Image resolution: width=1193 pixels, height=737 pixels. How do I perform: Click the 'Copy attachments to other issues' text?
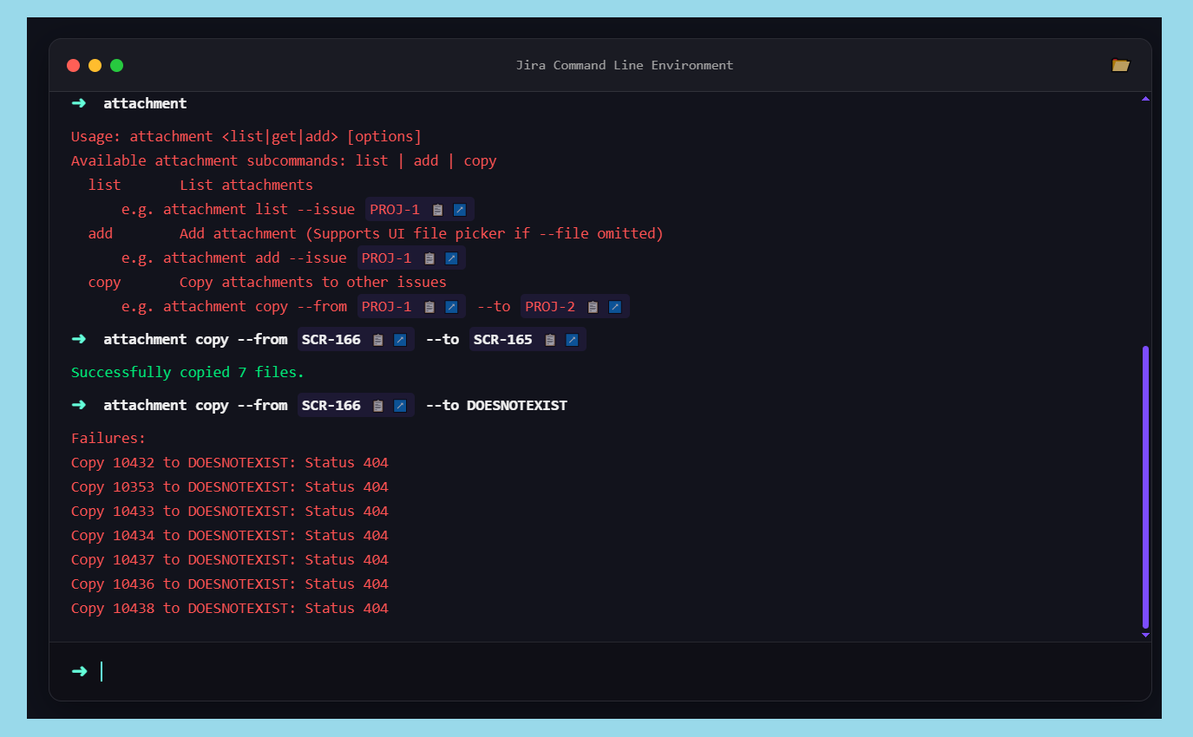pos(313,283)
